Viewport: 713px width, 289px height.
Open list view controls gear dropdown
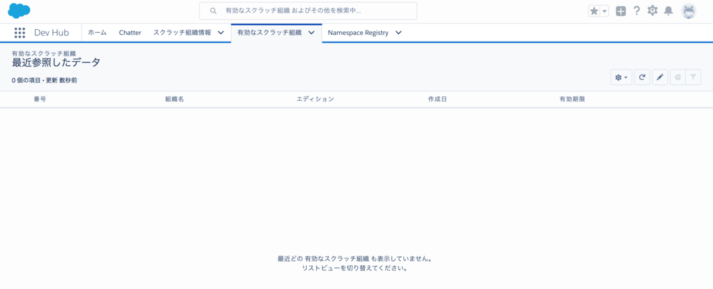tap(621, 77)
